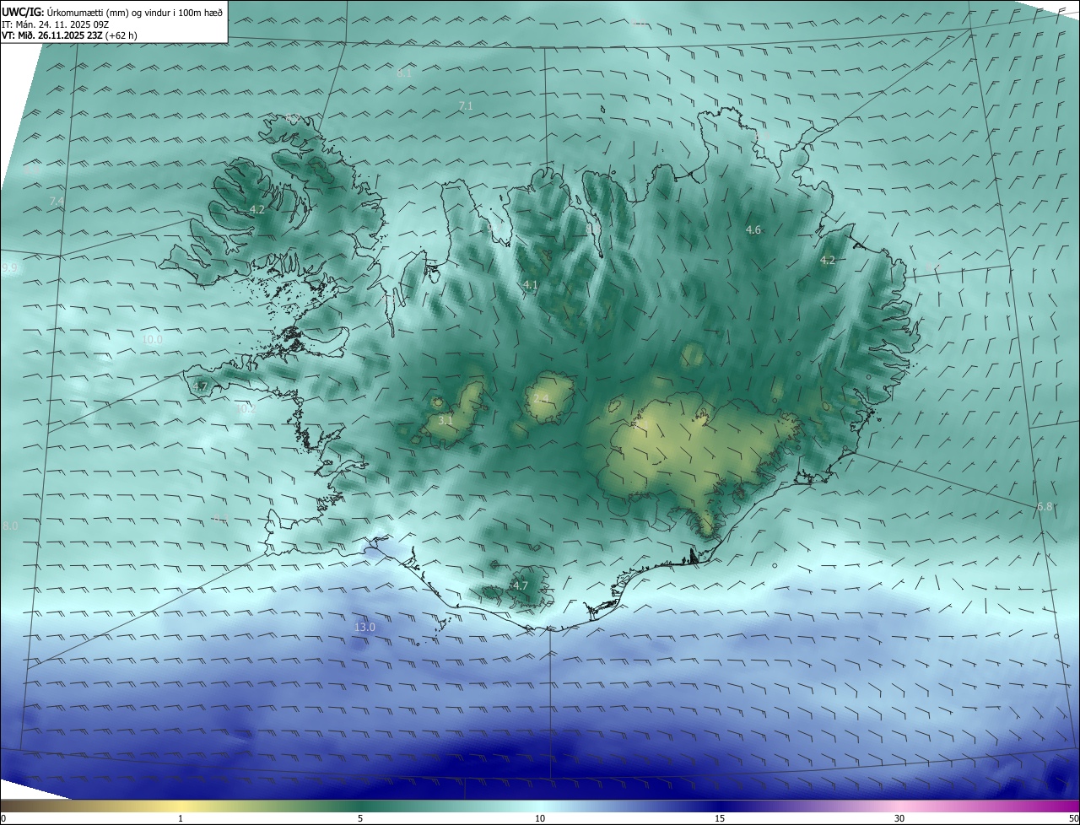1080x825 pixels.
Task: Click the 10.0 value label
Action: click(x=152, y=340)
